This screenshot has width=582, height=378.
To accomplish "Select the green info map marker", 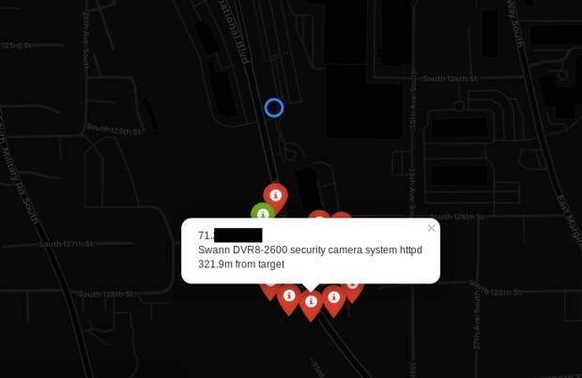I will (x=263, y=211).
